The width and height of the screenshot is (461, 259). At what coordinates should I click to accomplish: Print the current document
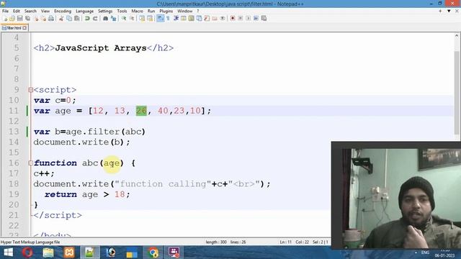point(51,18)
